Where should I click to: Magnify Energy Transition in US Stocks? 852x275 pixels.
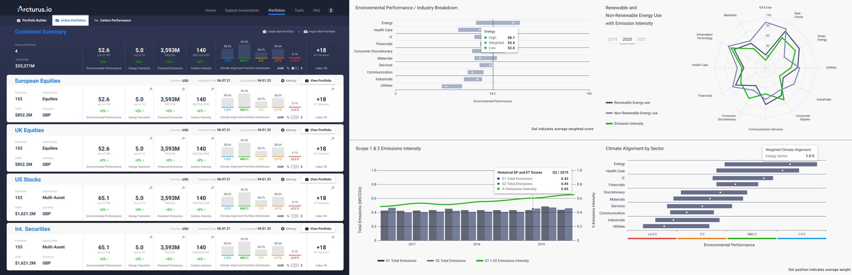click(x=151, y=188)
